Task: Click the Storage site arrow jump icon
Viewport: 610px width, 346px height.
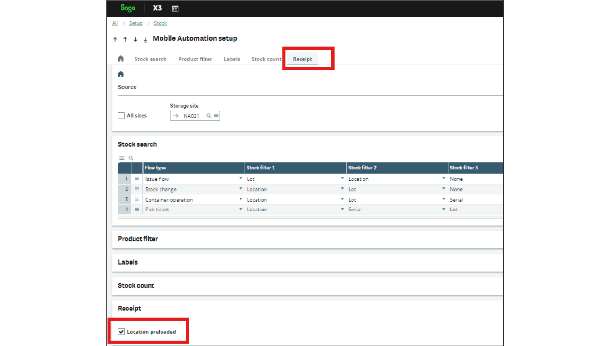Action: coord(176,116)
